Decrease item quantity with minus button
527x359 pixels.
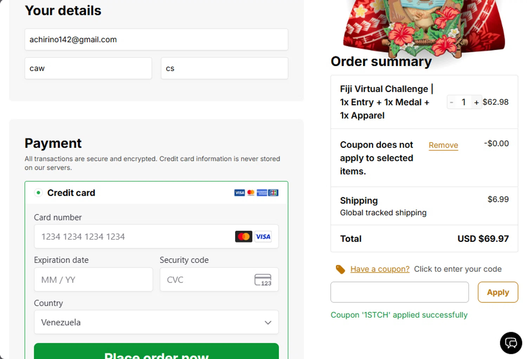451,102
